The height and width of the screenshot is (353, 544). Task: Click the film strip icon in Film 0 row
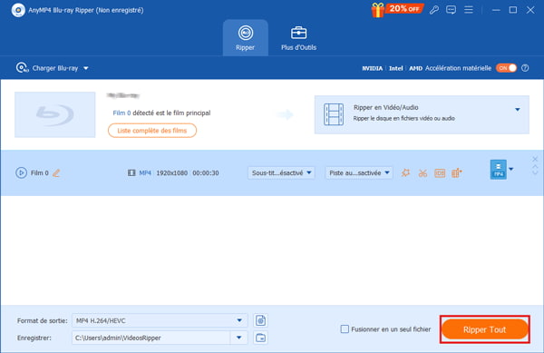click(131, 172)
